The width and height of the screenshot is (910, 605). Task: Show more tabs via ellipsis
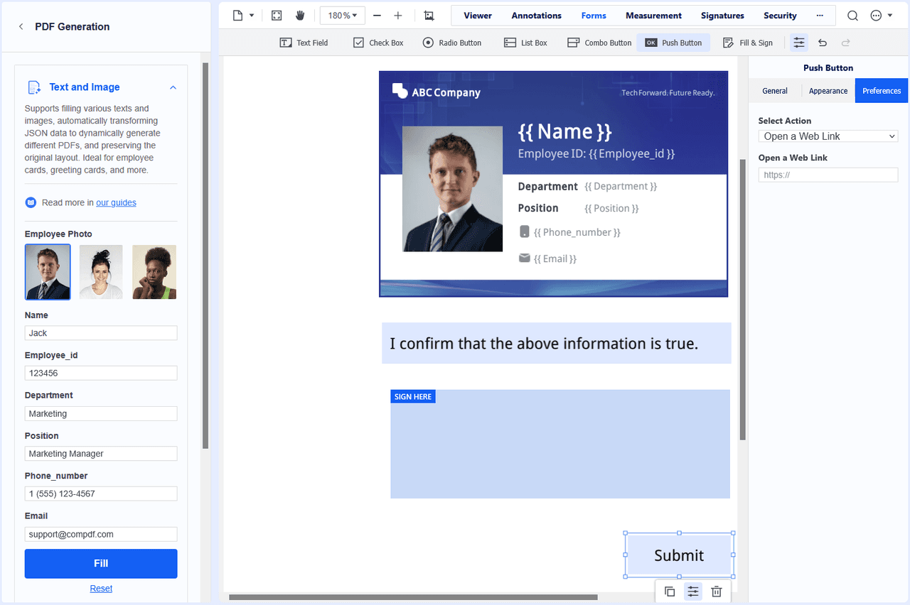coord(820,16)
